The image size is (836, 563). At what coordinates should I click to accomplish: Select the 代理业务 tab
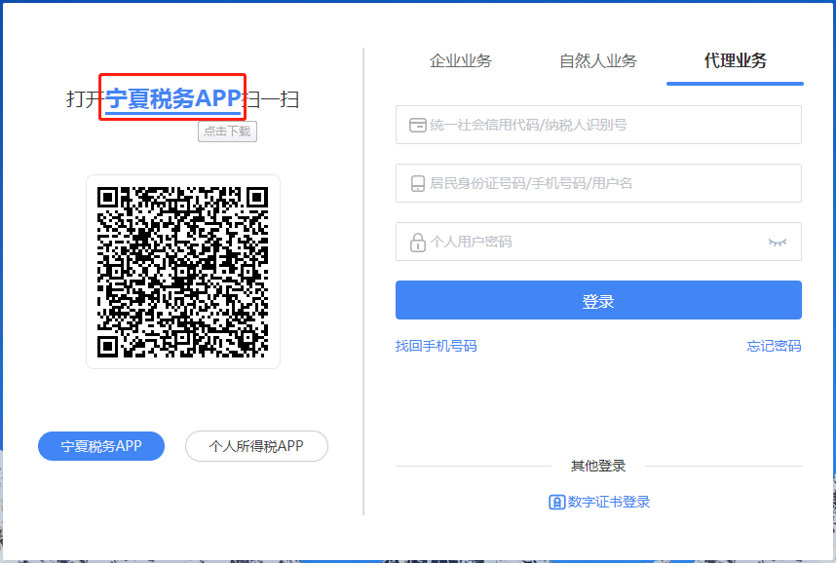(735, 60)
